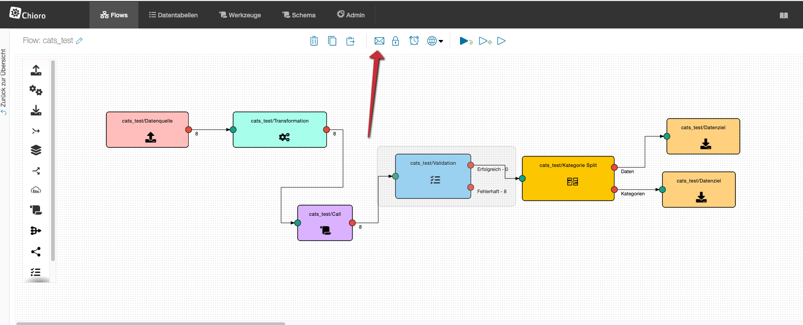Image resolution: width=803 pixels, height=325 pixels.
Task: Click the envelope notification icon
Action: [379, 41]
